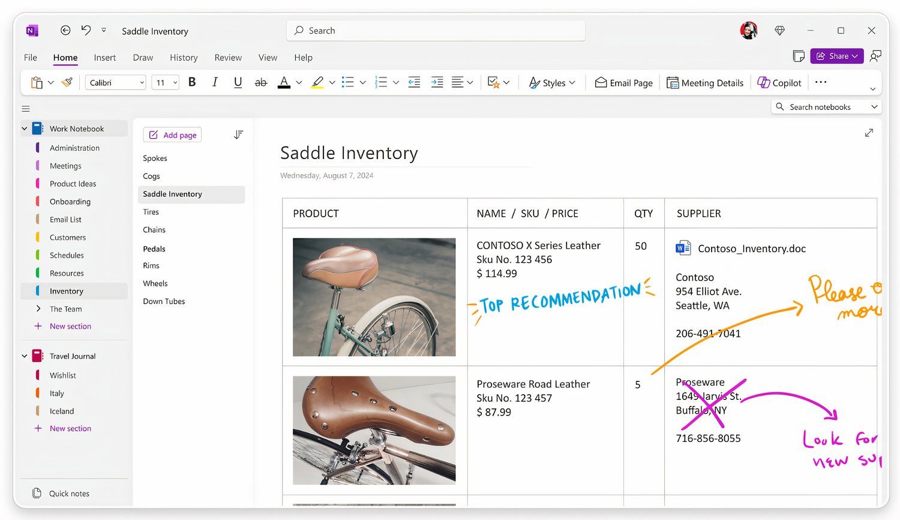Add a New section to Work Notebook
Screen dimensions: 900x520
point(63,326)
